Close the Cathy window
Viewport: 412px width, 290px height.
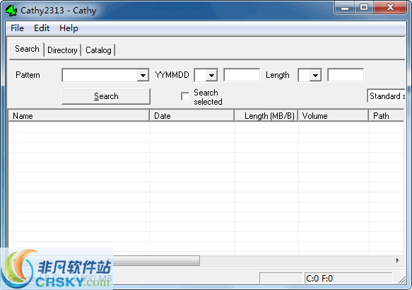click(x=390, y=8)
